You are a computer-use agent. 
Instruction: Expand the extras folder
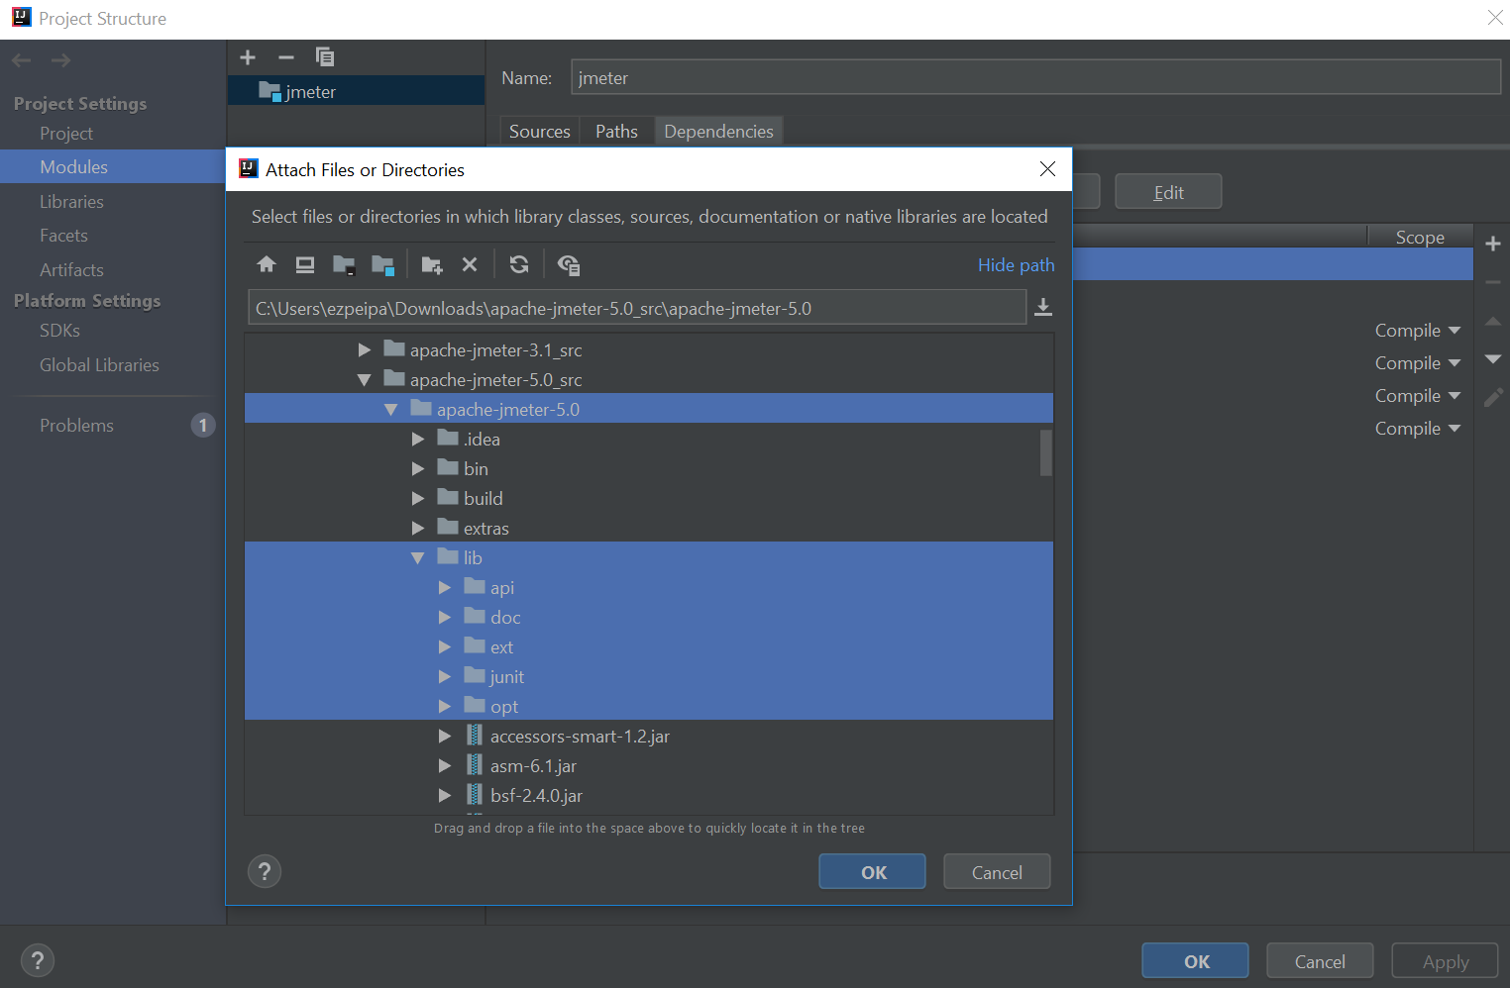(x=418, y=528)
